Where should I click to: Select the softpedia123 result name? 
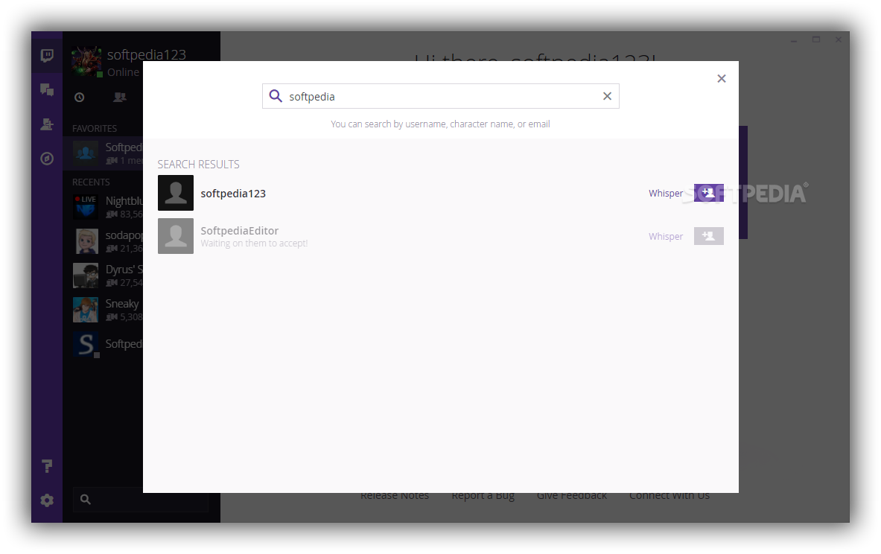pyautogui.click(x=233, y=194)
